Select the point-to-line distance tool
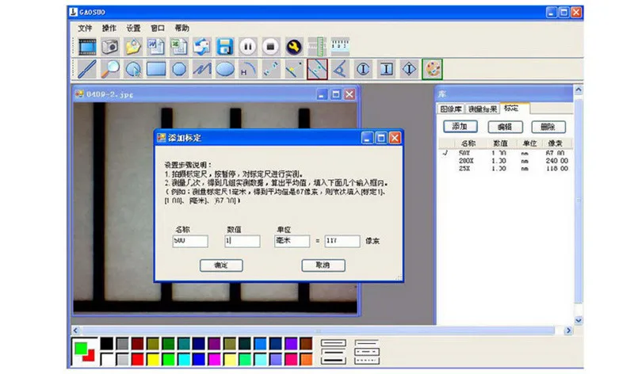This screenshot has width=634, height=374. [x=294, y=69]
